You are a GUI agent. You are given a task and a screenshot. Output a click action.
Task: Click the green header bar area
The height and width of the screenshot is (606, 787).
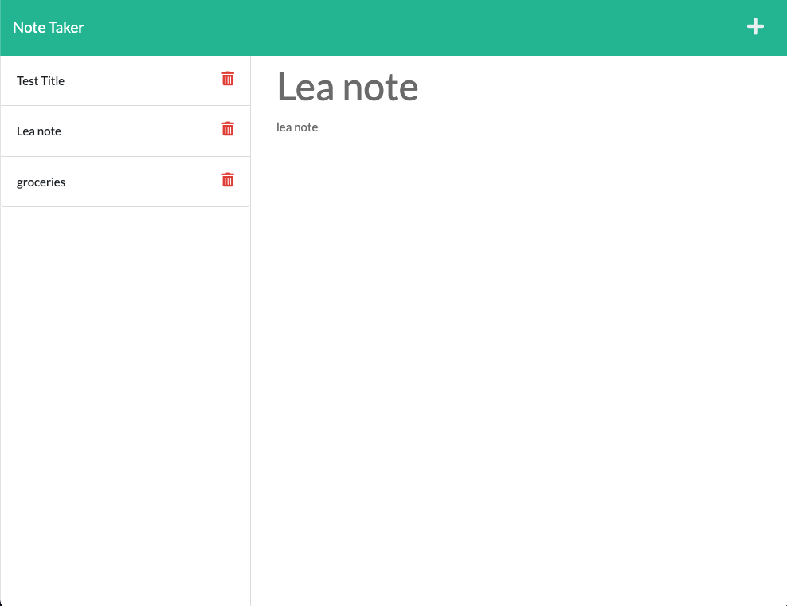[398, 26]
